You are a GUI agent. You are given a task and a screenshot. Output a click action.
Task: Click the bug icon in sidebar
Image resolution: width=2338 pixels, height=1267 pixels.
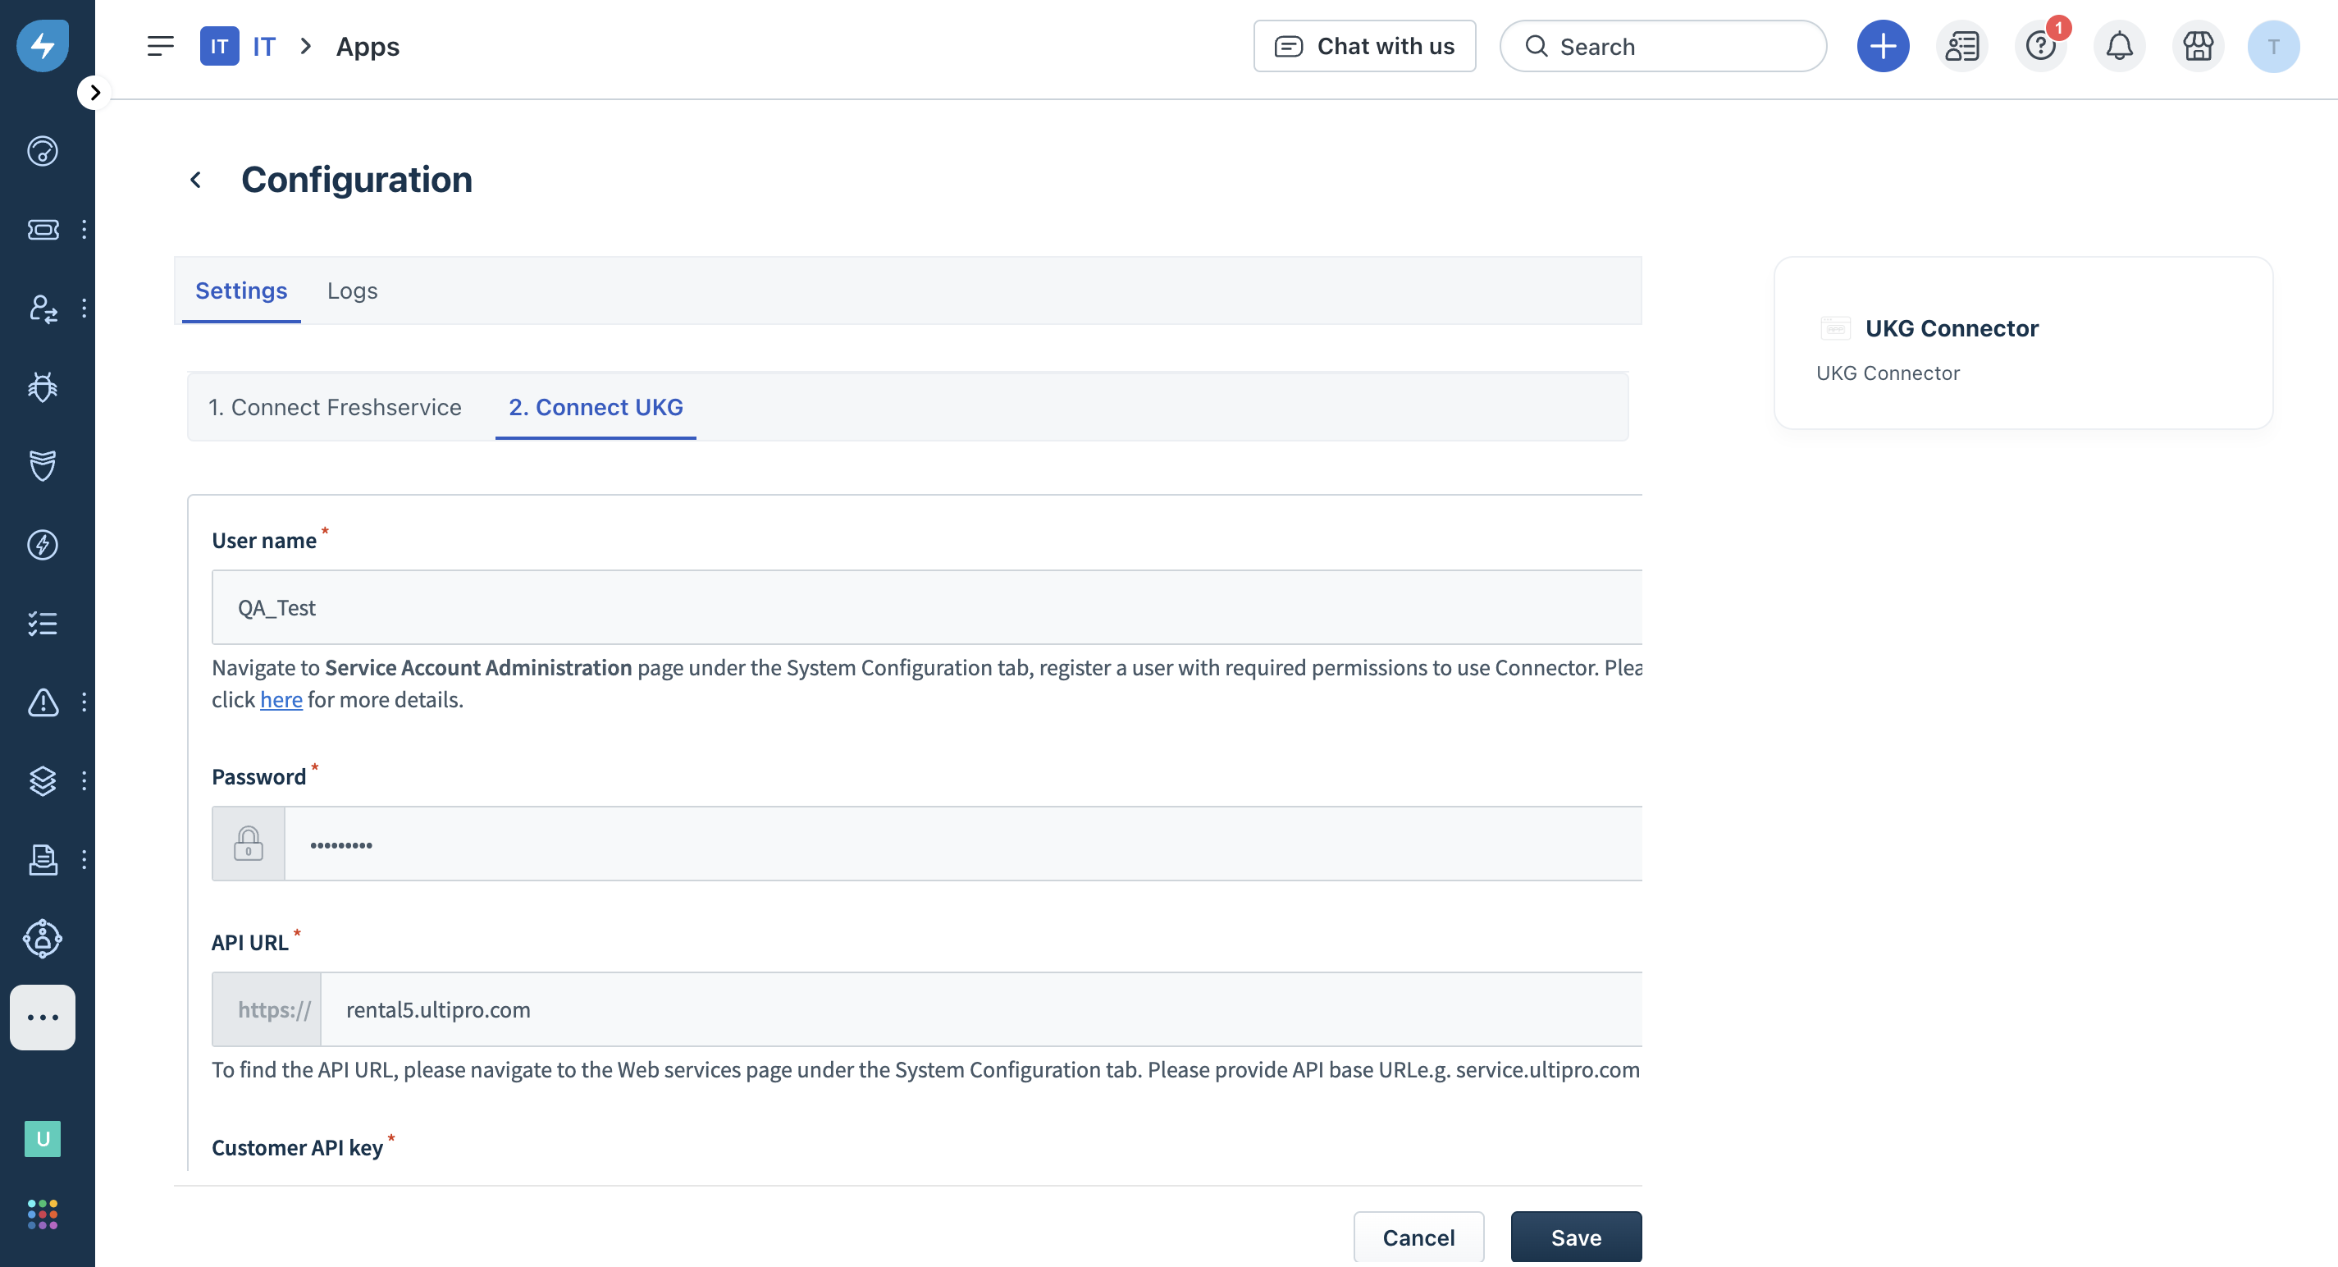(x=43, y=387)
